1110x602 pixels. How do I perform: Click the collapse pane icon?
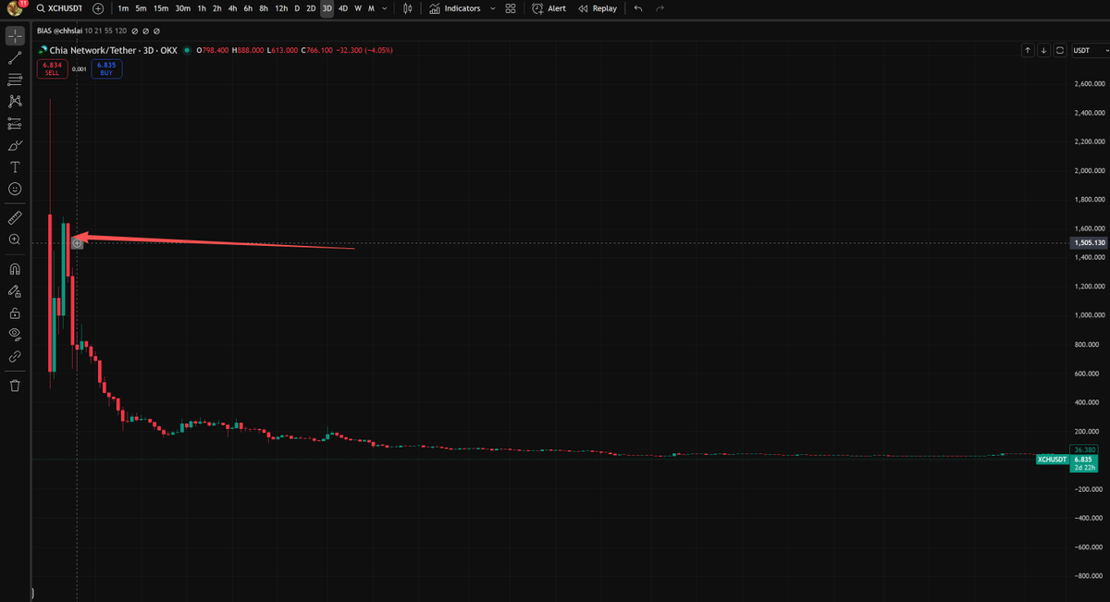[x=1059, y=50]
